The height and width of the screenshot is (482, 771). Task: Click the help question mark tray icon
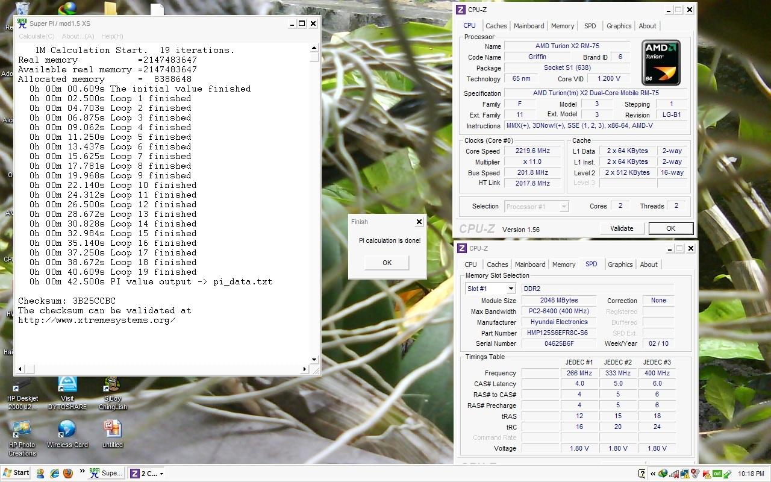coord(642,474)
